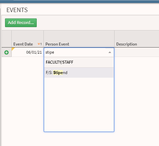Click the green plus icon on the event row
The height and width of the screenshot is (146, 159).
click(x=6, y=52)
